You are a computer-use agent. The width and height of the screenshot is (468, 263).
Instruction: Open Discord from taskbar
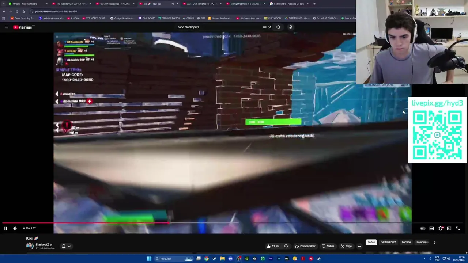coord(230,259)
